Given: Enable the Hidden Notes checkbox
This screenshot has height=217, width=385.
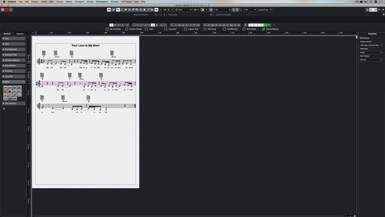Looking at the screenshot, I should click(x=127, y=29).
